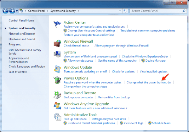
Task: Click Check for updates link
Action: click(124, 72)
